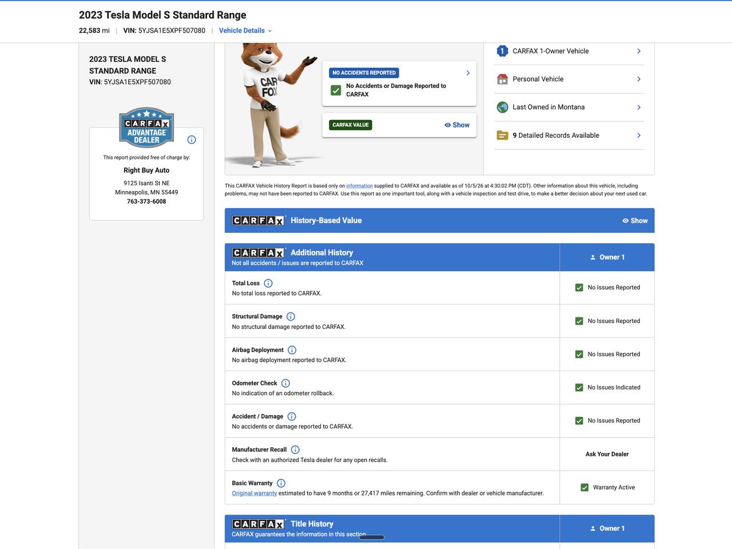
Task: Click the NO ACCIDENTS REPORTED badge
Action: tap(364, 73)
